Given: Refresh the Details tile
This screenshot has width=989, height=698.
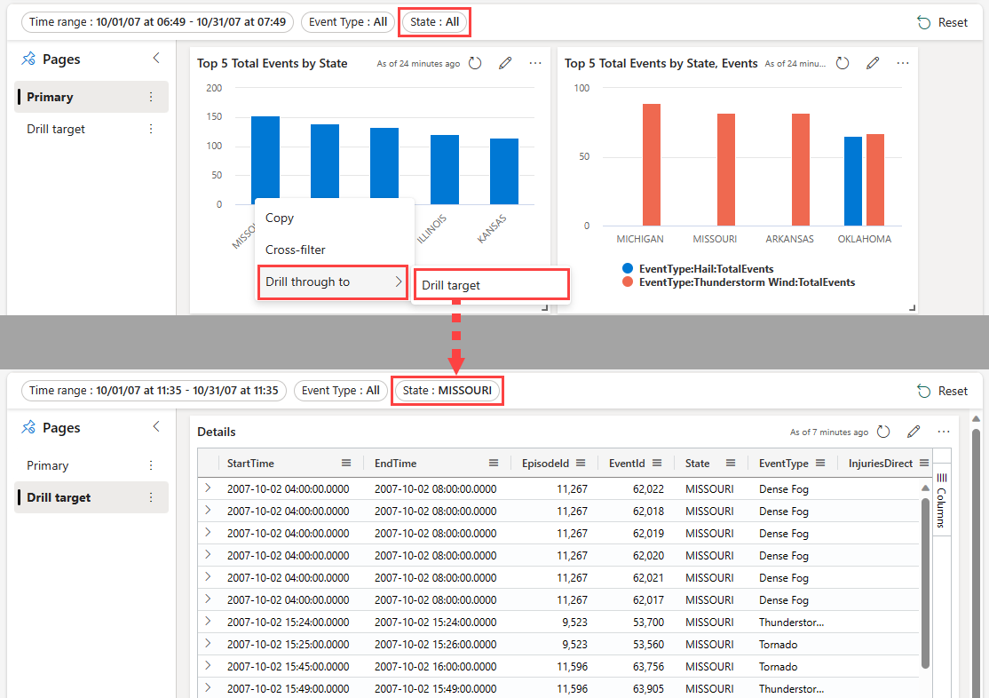Looking at the screenshot, I should [x=882, y=432].
